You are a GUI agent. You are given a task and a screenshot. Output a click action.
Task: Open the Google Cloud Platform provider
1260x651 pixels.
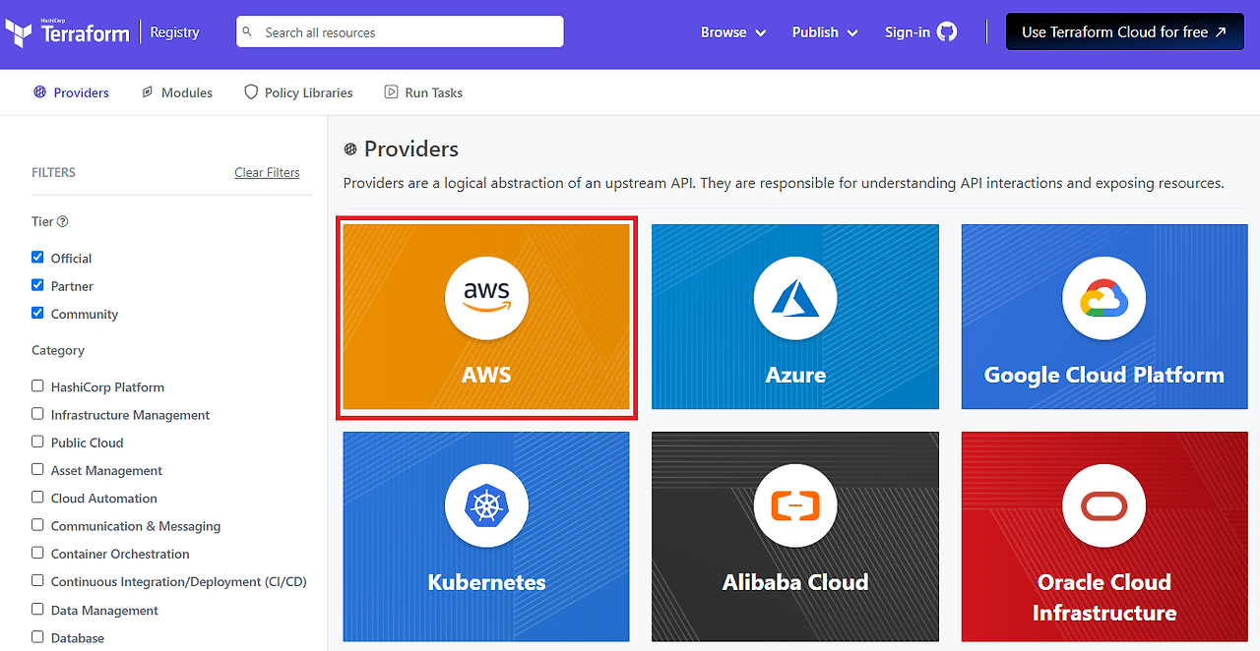point(1103,316)
